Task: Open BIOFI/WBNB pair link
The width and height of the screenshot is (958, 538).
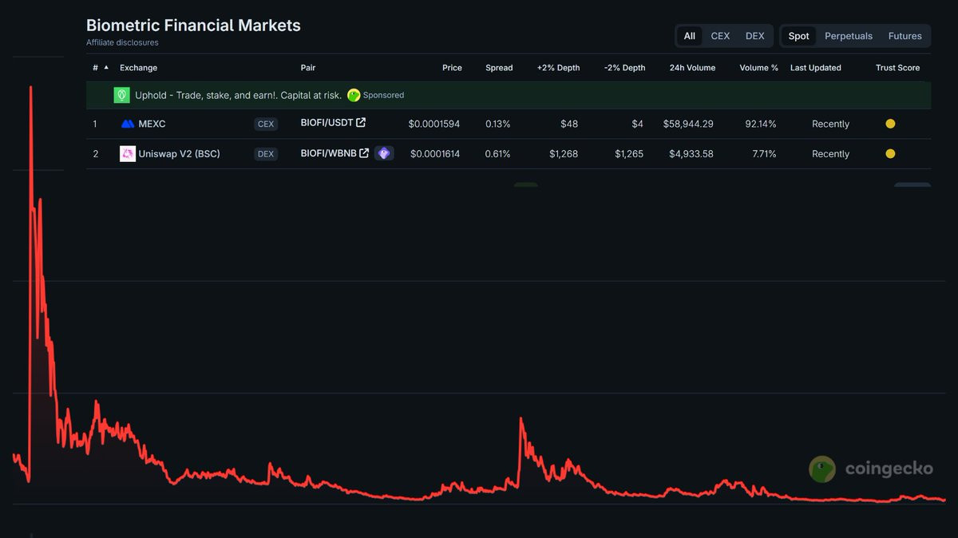Action: click(328, 153)
